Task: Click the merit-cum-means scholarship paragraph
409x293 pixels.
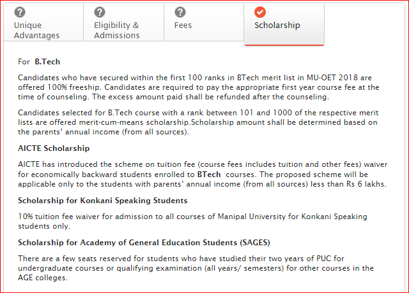Action: pos(198,122)
